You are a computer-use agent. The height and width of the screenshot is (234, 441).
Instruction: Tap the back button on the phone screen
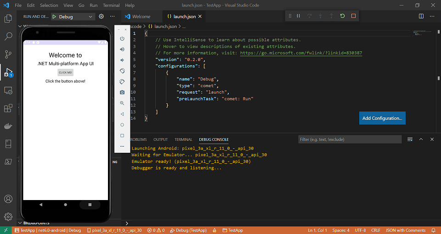[x=41, y=205]
